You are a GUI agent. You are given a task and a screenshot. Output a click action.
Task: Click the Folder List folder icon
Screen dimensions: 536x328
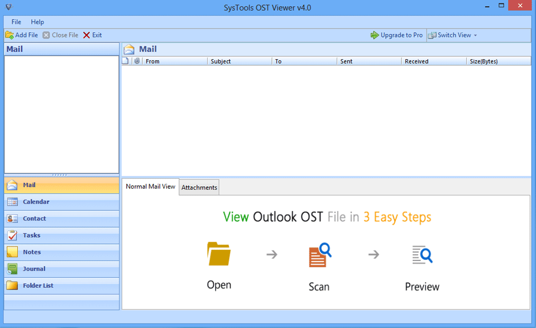pyautogui.click(x=12, y=285)
